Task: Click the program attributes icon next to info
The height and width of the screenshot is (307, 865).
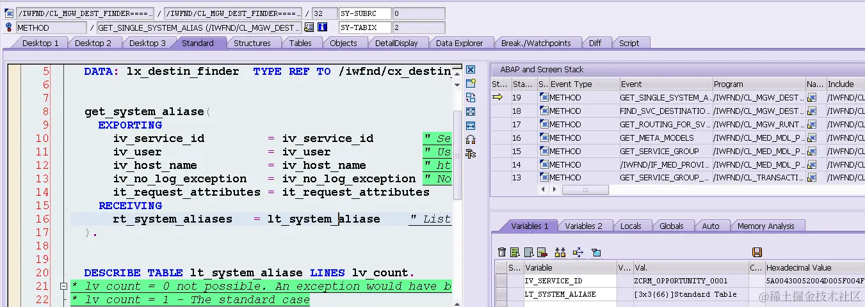Action: (309, 28)
